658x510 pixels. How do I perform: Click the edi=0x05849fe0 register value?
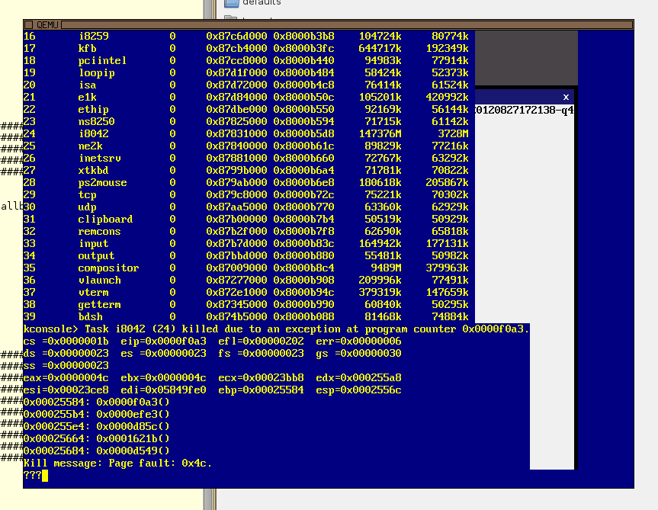[x=164, y=390]
